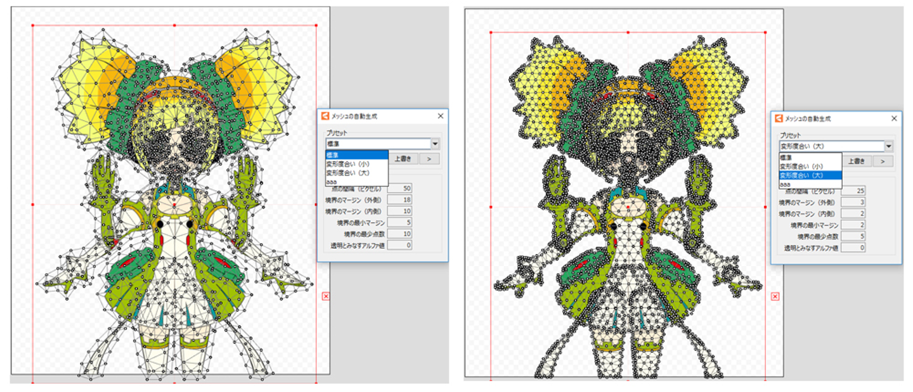Select 標準 option in right dialog list
Screen dimensions: 913x392
point(810,157)
